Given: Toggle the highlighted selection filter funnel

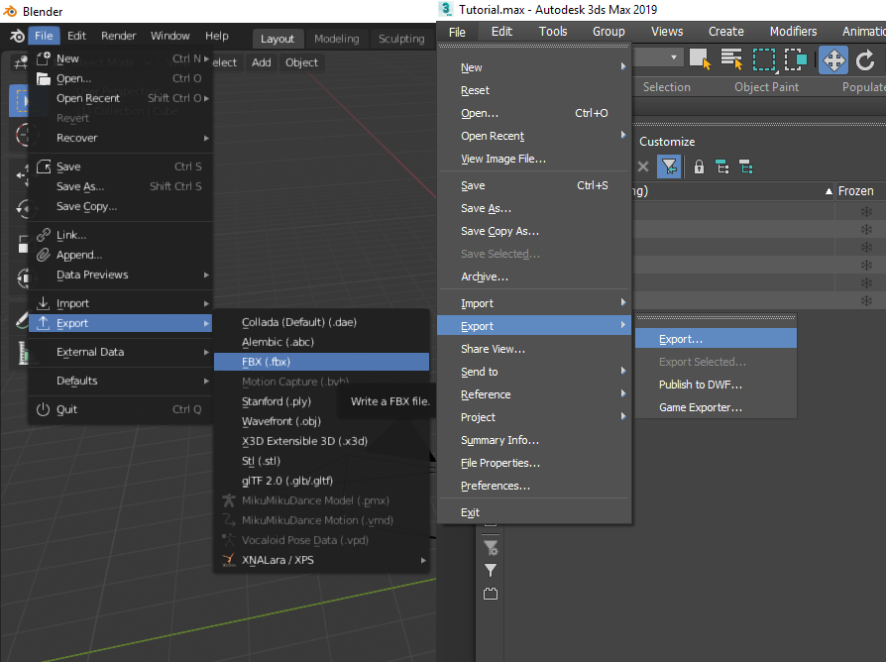Looking at the screenshot, I should (669, 166).
